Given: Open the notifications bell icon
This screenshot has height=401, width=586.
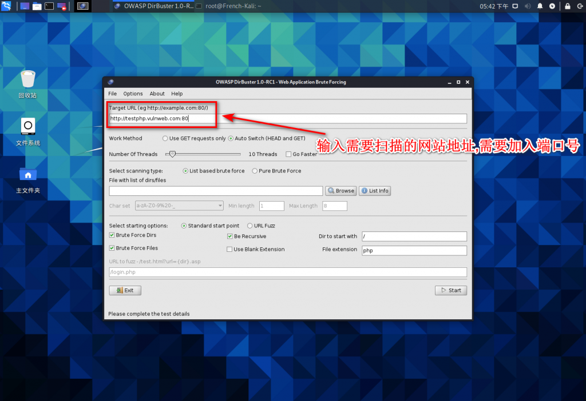Looking at the screenshot, I should 540,6.
